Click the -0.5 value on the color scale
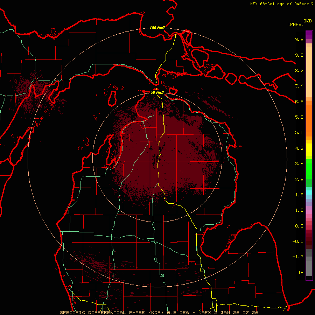315x315 pixels. [298, 241]
